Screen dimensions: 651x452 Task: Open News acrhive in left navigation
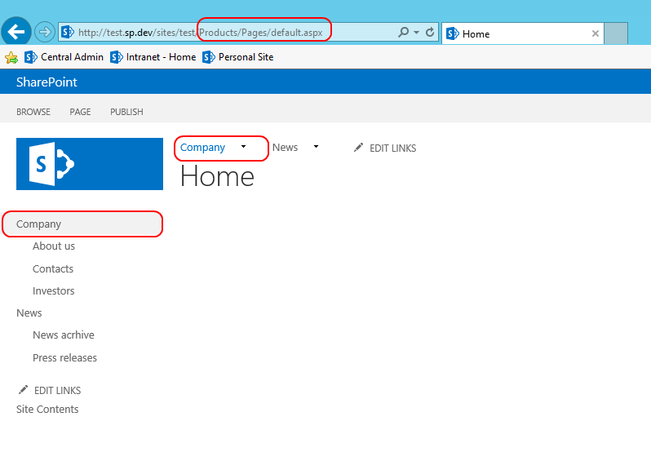pyautogui.click(x=64, y=335)
